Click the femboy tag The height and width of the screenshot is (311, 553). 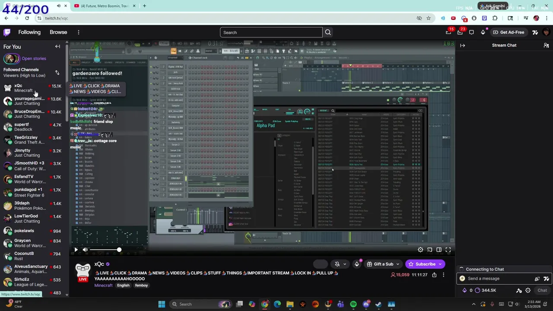141,286
